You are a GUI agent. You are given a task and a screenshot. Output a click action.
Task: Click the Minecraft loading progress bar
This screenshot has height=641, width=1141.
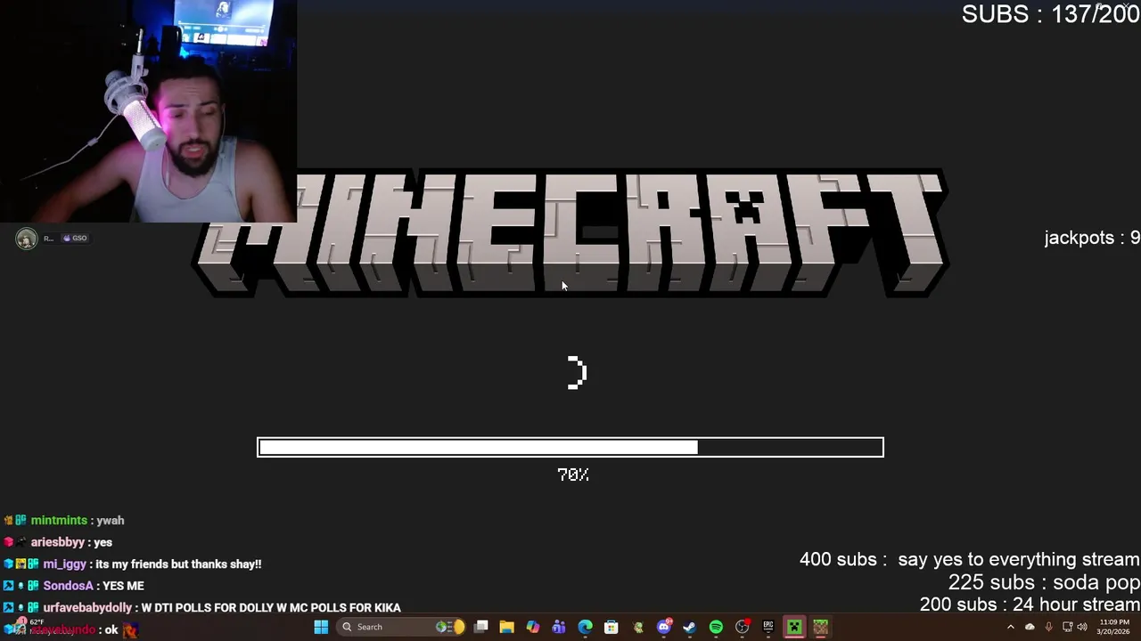[570, 447]
